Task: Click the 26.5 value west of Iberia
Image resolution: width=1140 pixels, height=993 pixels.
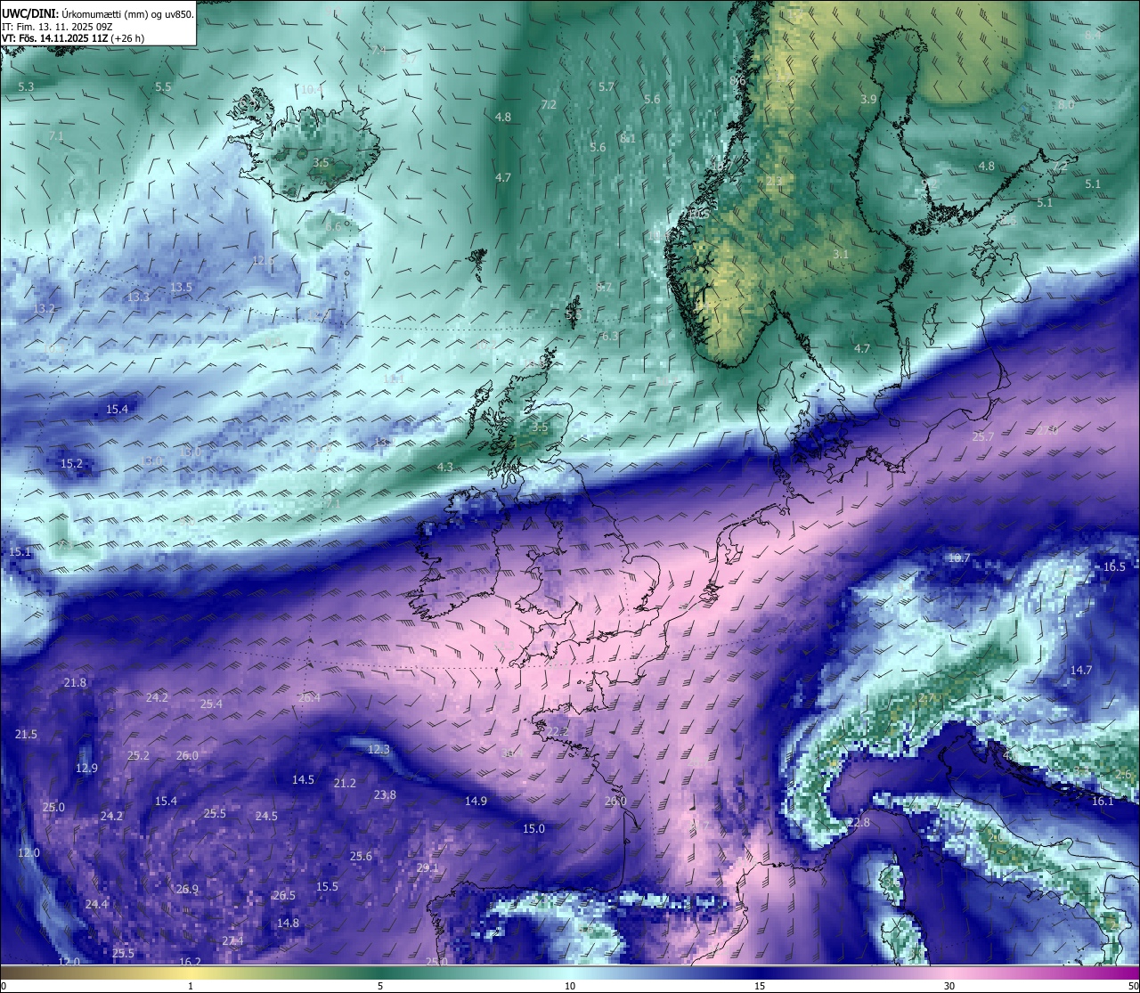Action: coord(284,895)
